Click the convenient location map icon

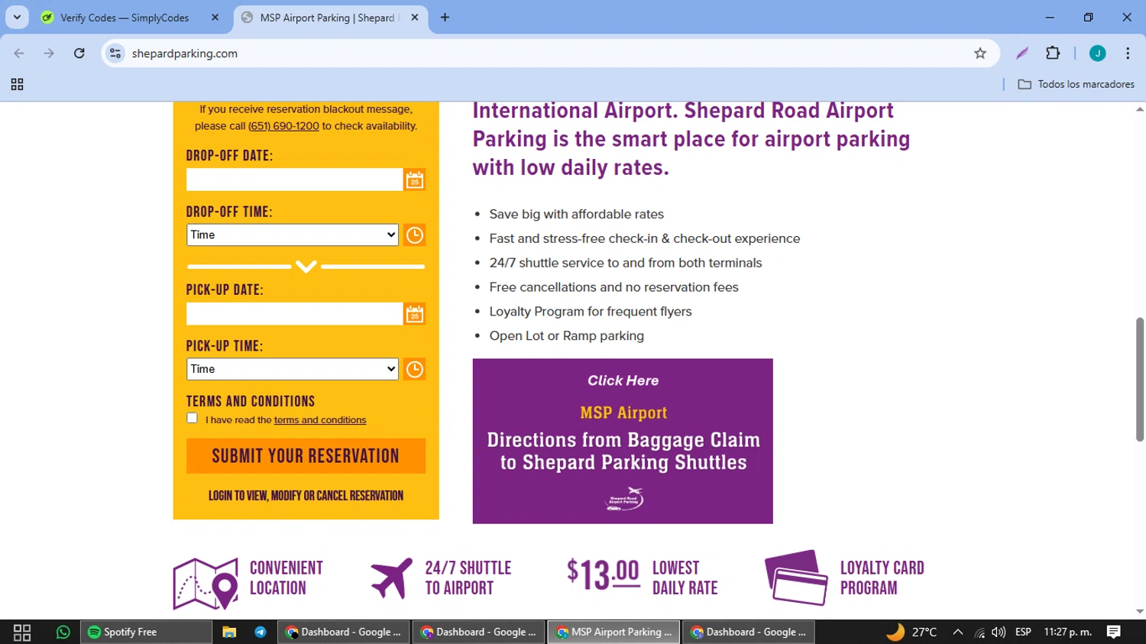206,584
